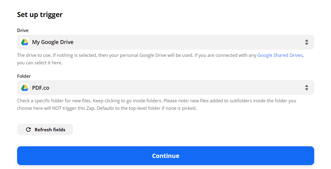Click empty space right of Refresh fields

tap(180, 130)
